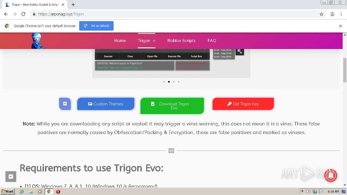347x195 pixels.
Task: Click the URL address bar
Action: pos(173,14)
